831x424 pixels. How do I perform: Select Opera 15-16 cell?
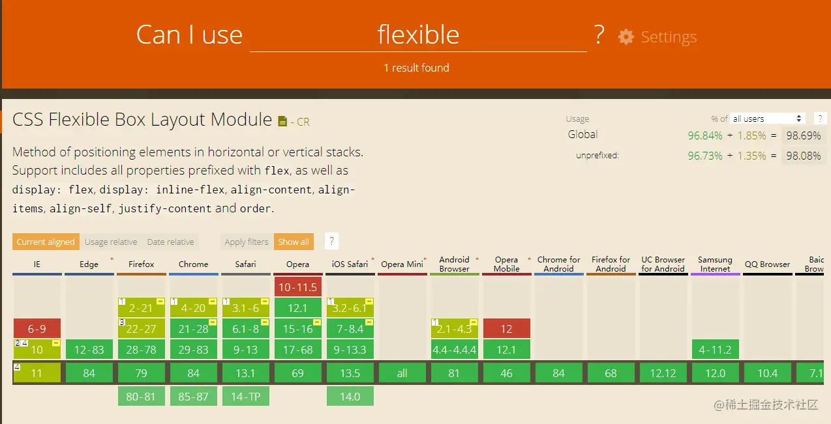pyautogui.click(x=298, y=328)
